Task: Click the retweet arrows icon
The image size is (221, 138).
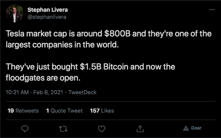Action: [x=63, y=129]
